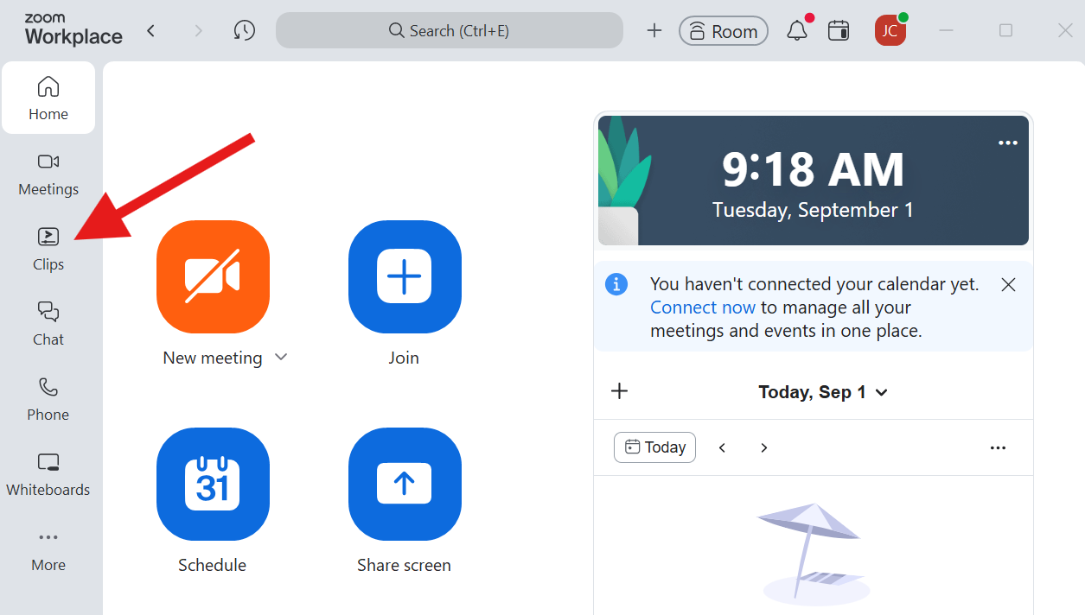Viewport: 1085px width, 615px height.
Task: Start a New meeting with the orange button
Action: pyautogui.click(x=213, y=276)
